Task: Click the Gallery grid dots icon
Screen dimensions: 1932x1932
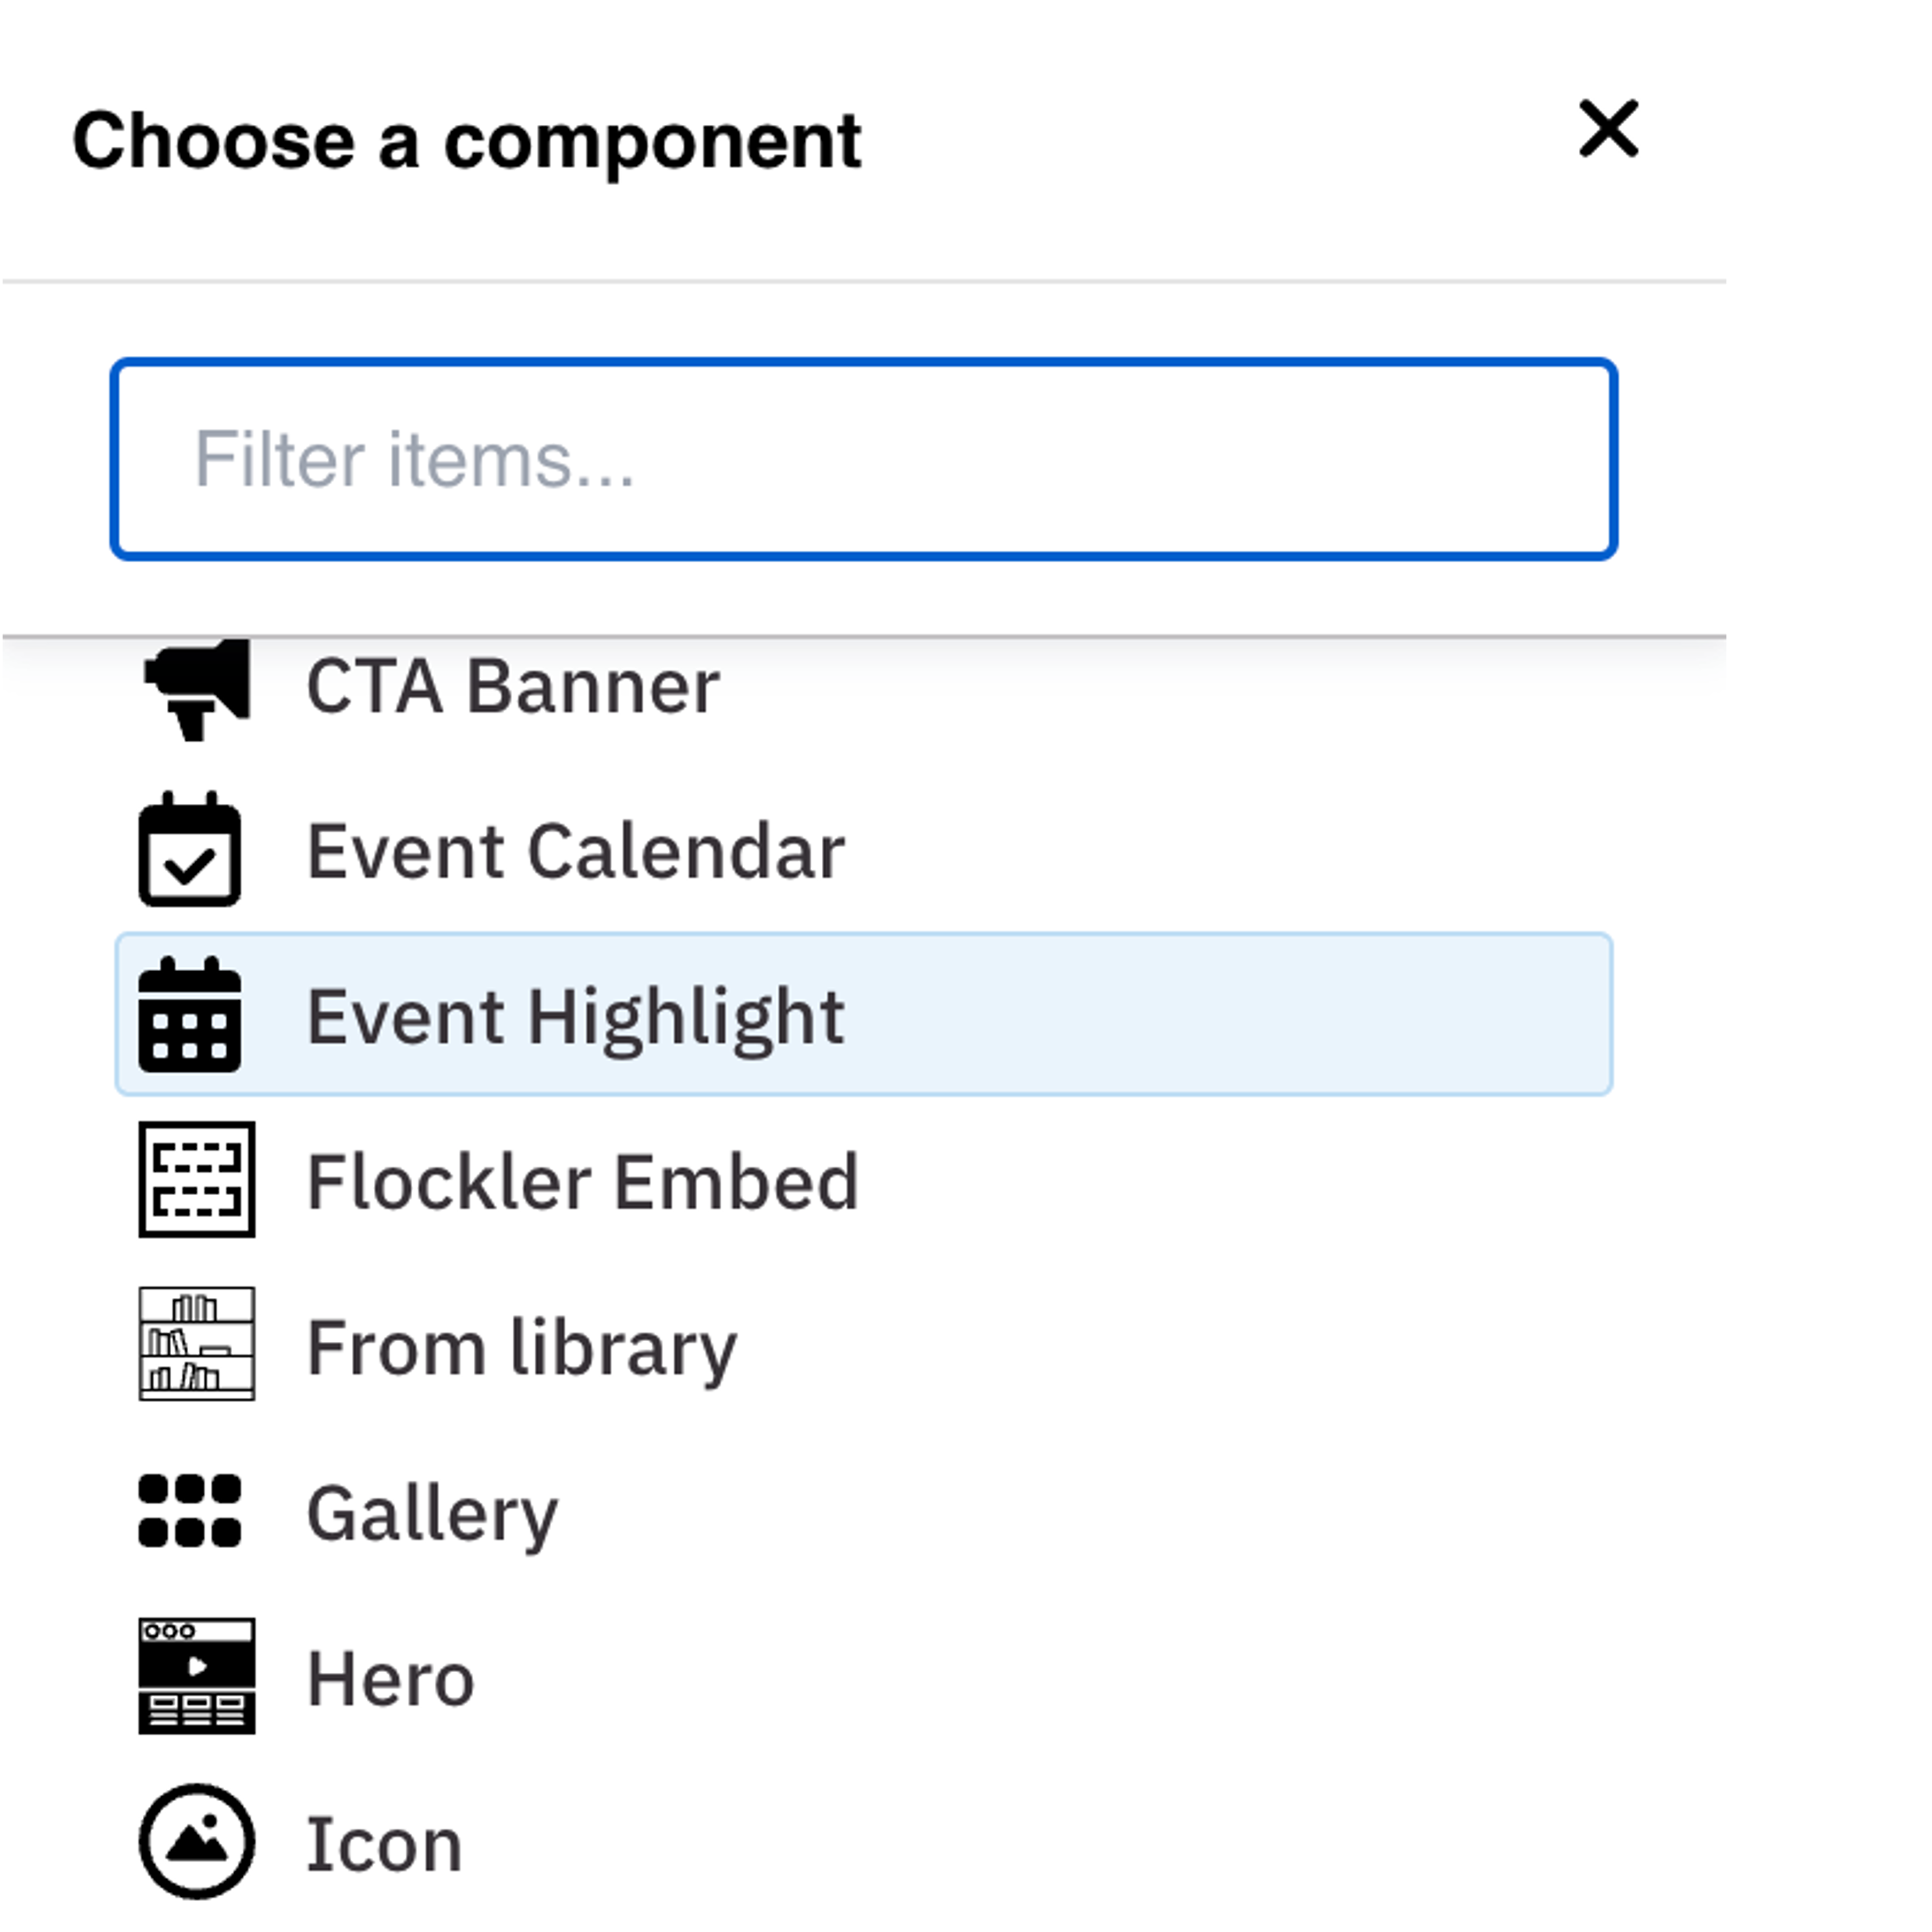Action: tap(190, 1510)
